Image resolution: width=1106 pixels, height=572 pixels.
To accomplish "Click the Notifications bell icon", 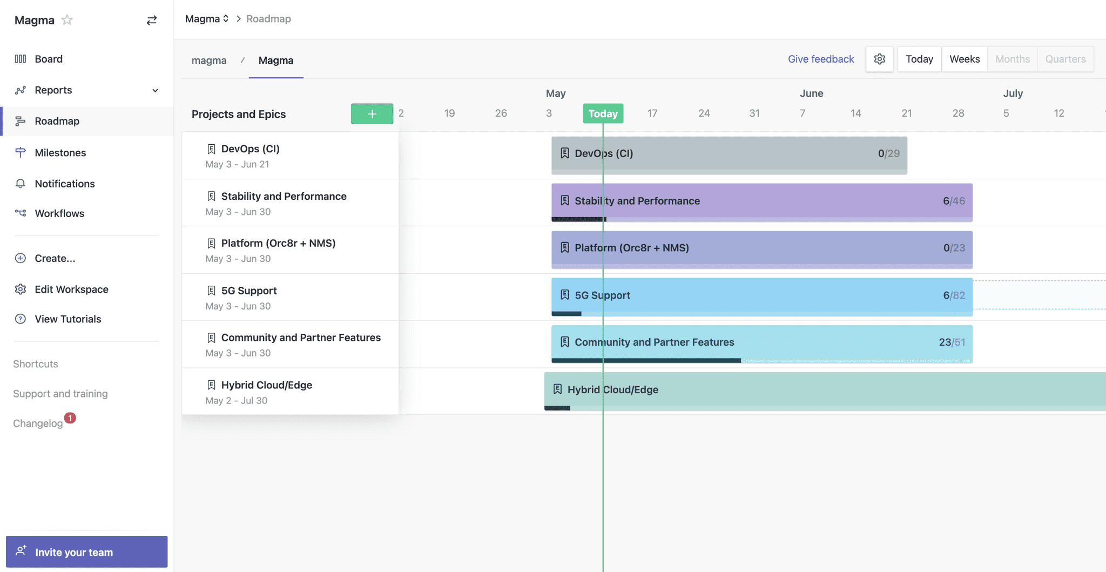I will [20, 184].
